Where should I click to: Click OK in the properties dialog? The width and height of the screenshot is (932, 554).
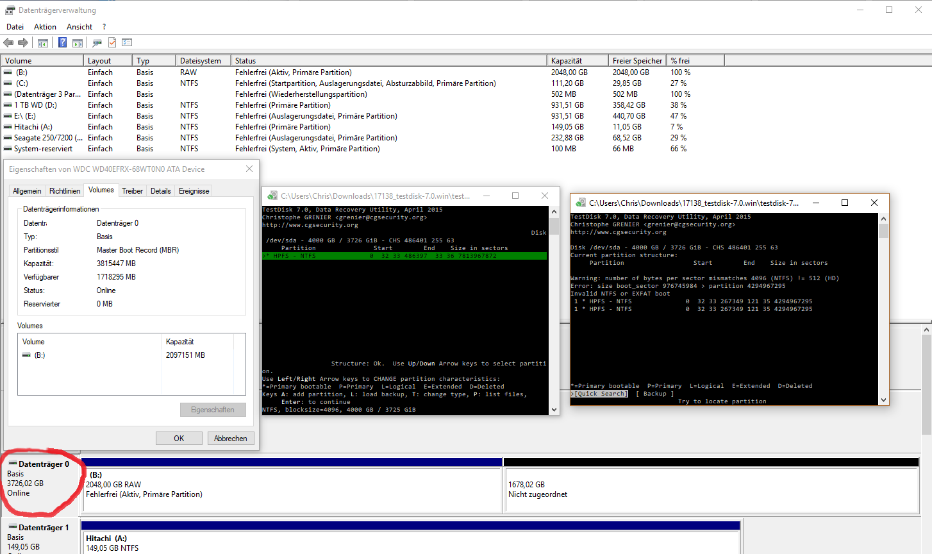pos(179,439)
